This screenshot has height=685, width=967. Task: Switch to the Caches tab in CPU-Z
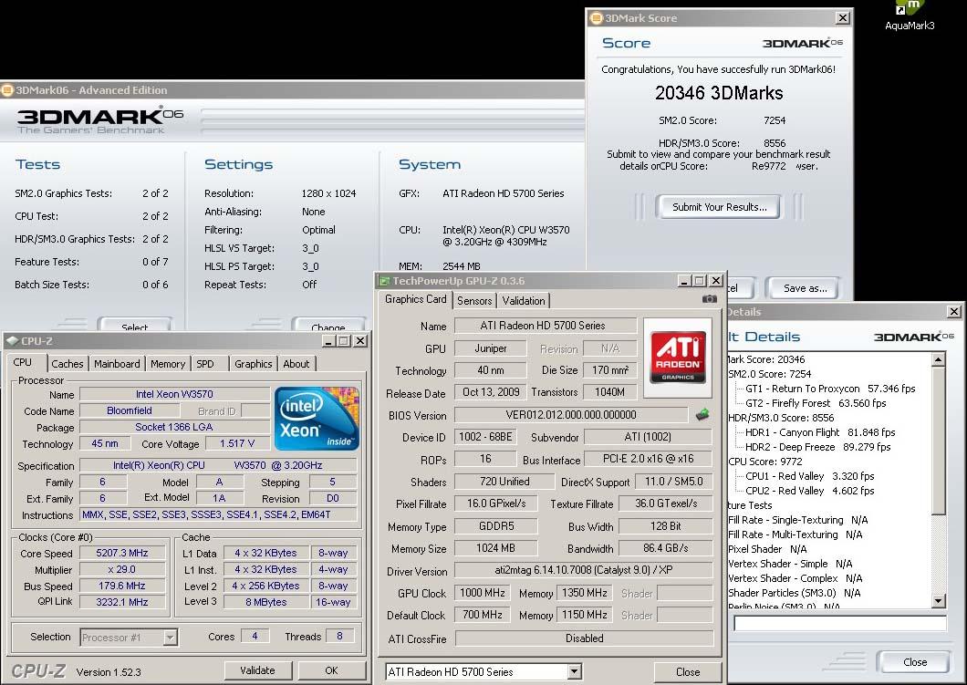coord(68,364)
